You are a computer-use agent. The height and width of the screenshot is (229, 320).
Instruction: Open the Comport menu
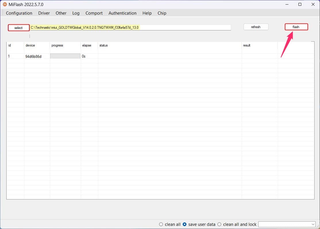94,13
